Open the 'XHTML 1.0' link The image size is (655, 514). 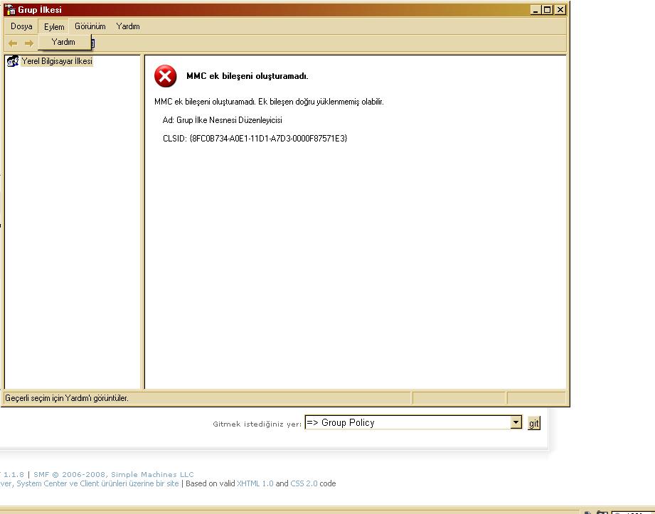coord(255,483)
